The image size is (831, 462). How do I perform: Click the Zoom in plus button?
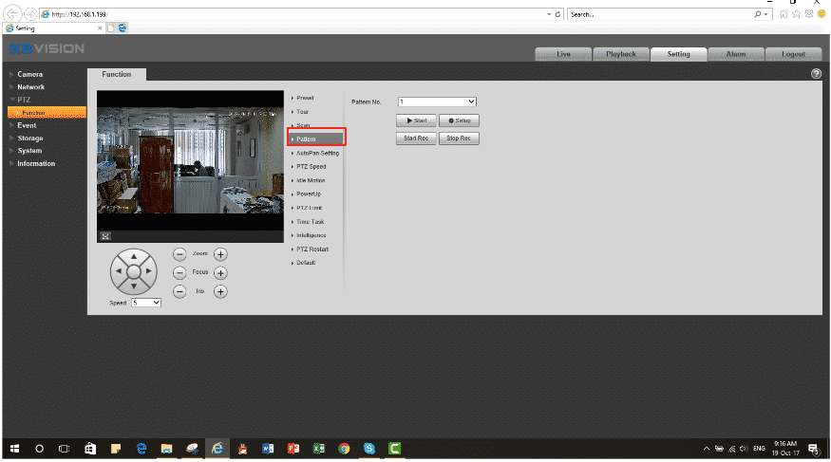click(220, 254)
